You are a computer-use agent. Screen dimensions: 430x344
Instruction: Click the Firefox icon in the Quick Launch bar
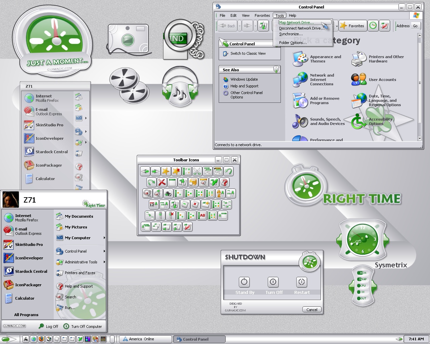41,339
